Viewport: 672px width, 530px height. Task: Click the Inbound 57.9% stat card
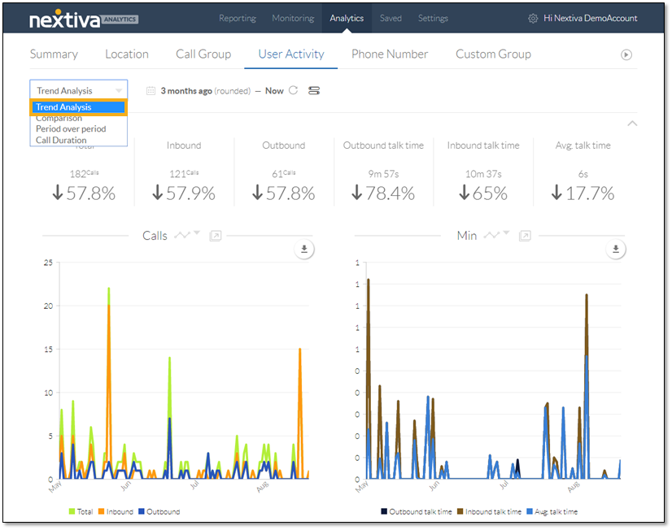click(184, 172)
